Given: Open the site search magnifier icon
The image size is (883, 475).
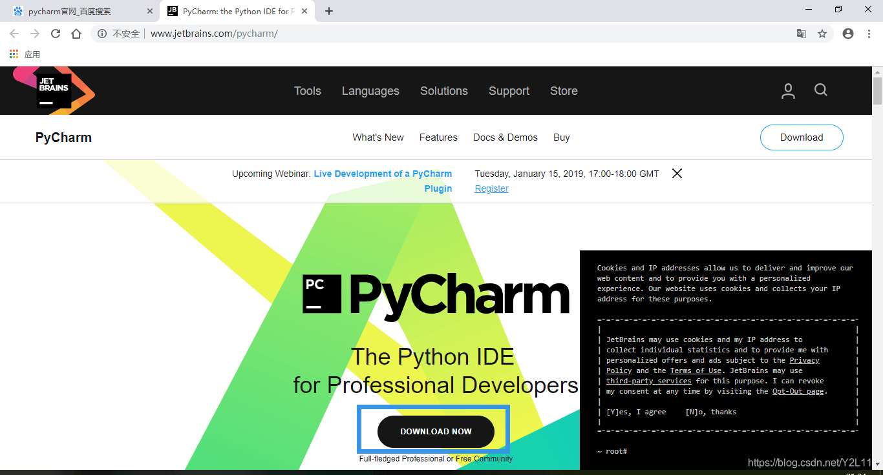Looking at the screenshot, I should coord(821,90).
